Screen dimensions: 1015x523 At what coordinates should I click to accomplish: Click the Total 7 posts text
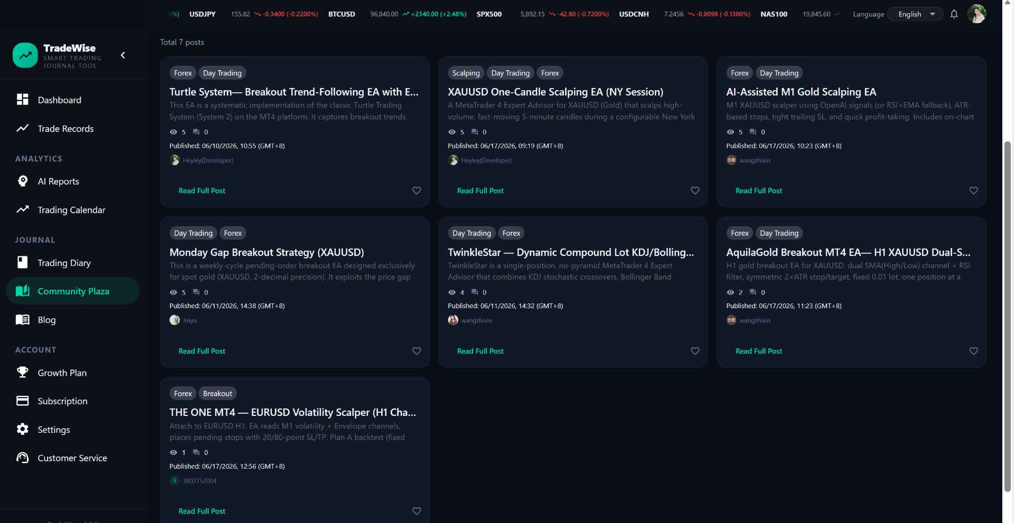point(182,42)
